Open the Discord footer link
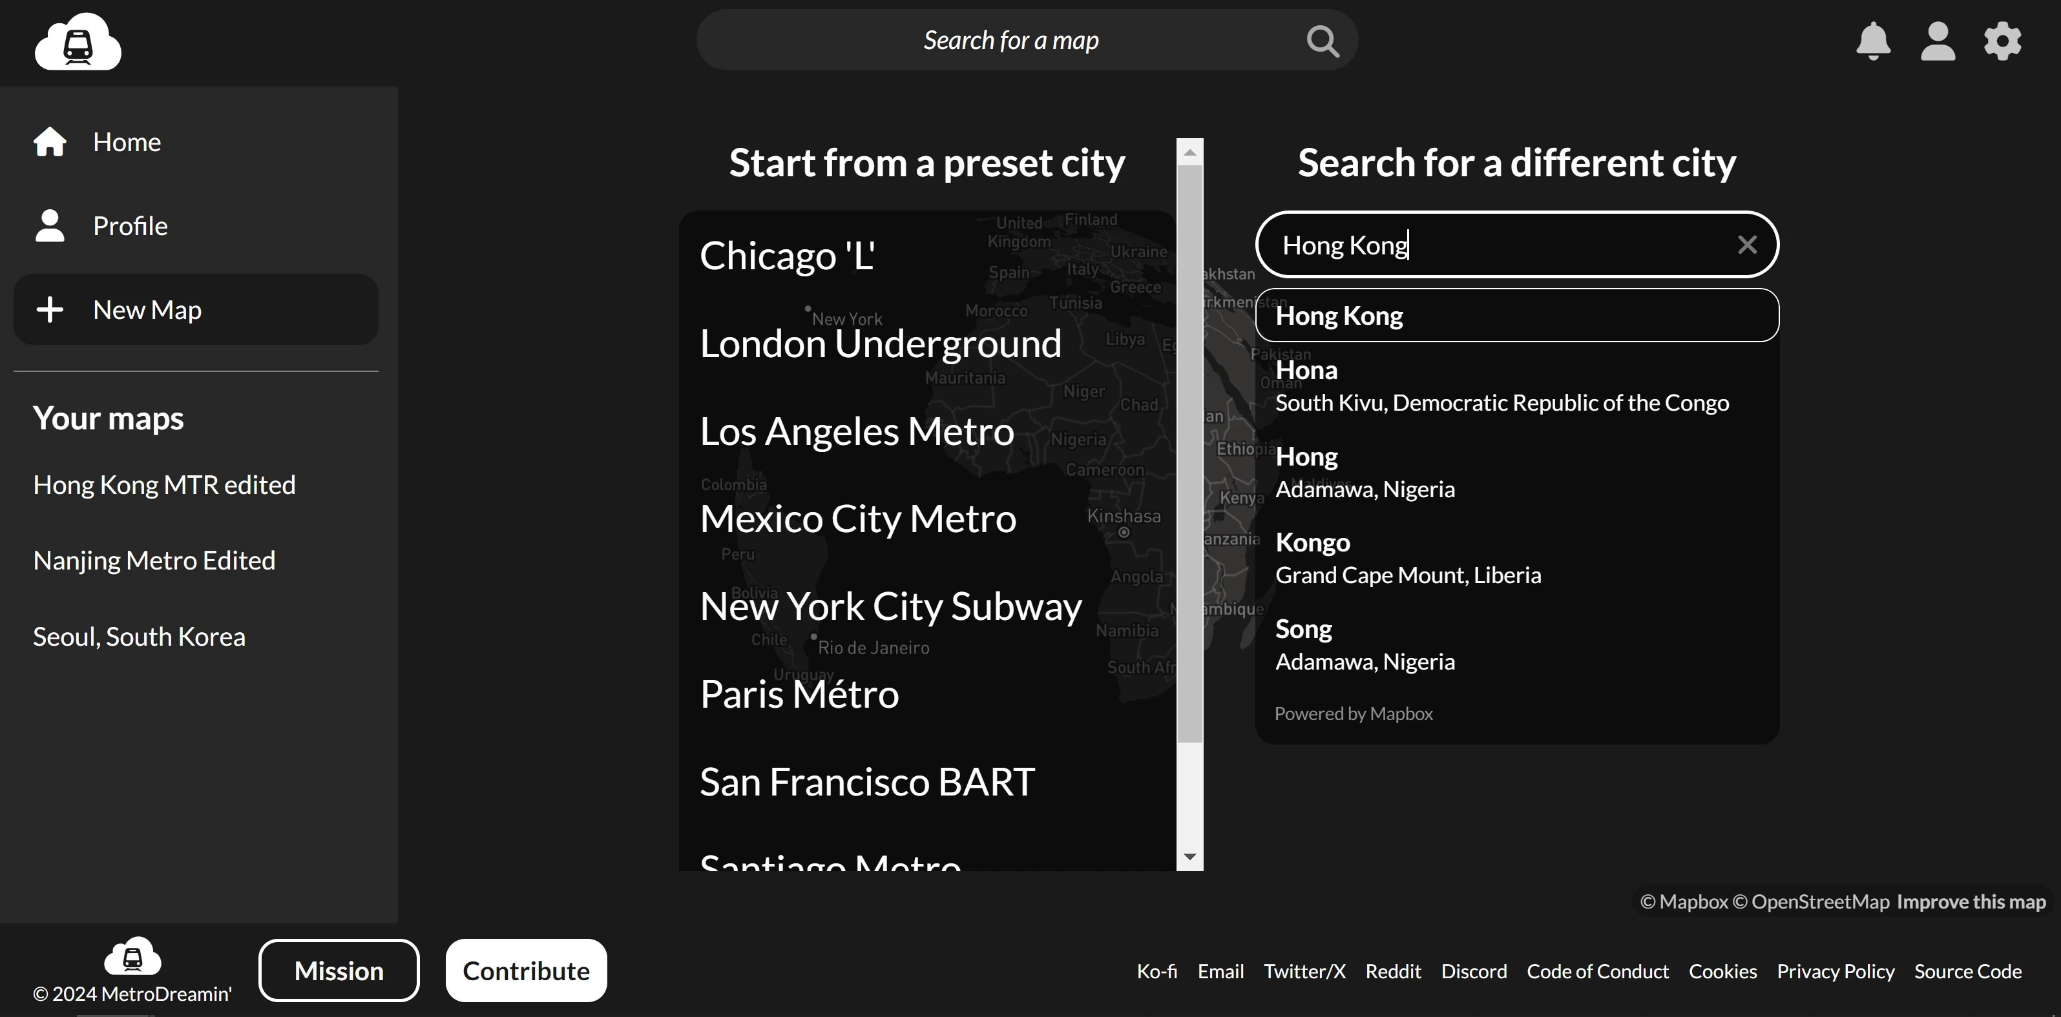Image resolution: width=2061 pixels, height=1017 pixels. [1473, 971]
